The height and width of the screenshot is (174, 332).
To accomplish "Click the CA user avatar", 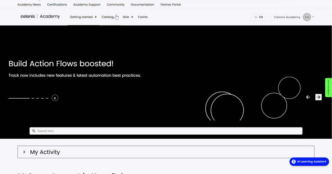I will pyautogui.click(x=307, y=17).
